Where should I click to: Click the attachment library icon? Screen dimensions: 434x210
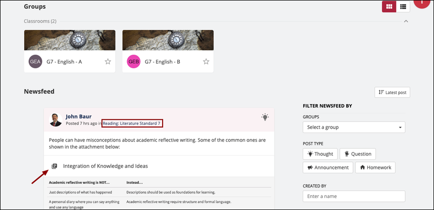[54, 166]
